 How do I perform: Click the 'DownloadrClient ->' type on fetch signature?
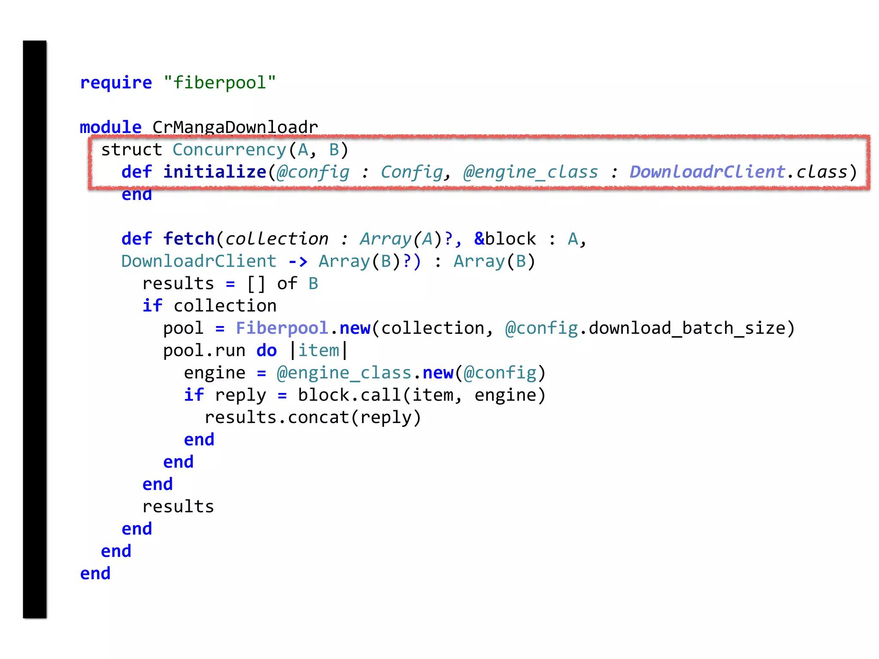[215, 261]
